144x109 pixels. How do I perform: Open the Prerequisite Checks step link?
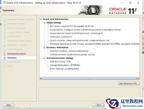(17, 53)
